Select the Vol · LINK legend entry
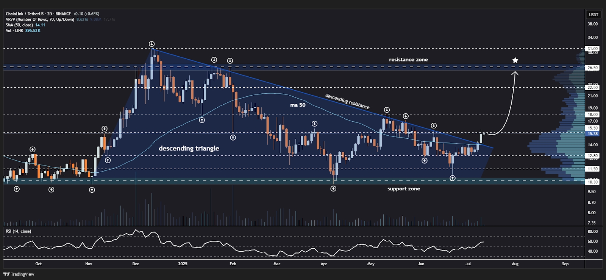 click(x=14, y=31)
